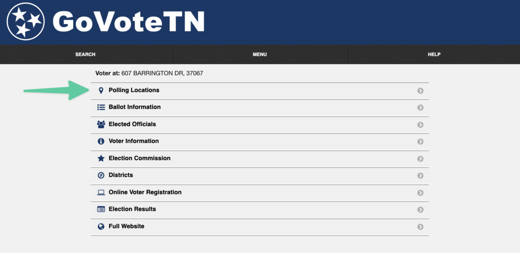Open the MENU navigation item
The width and height of the screenshot is (520, 253).
pyautogui.click(x=260, y=54)
